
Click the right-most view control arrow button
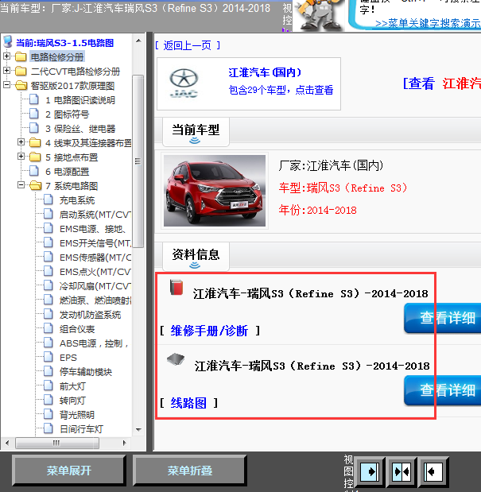433,471
